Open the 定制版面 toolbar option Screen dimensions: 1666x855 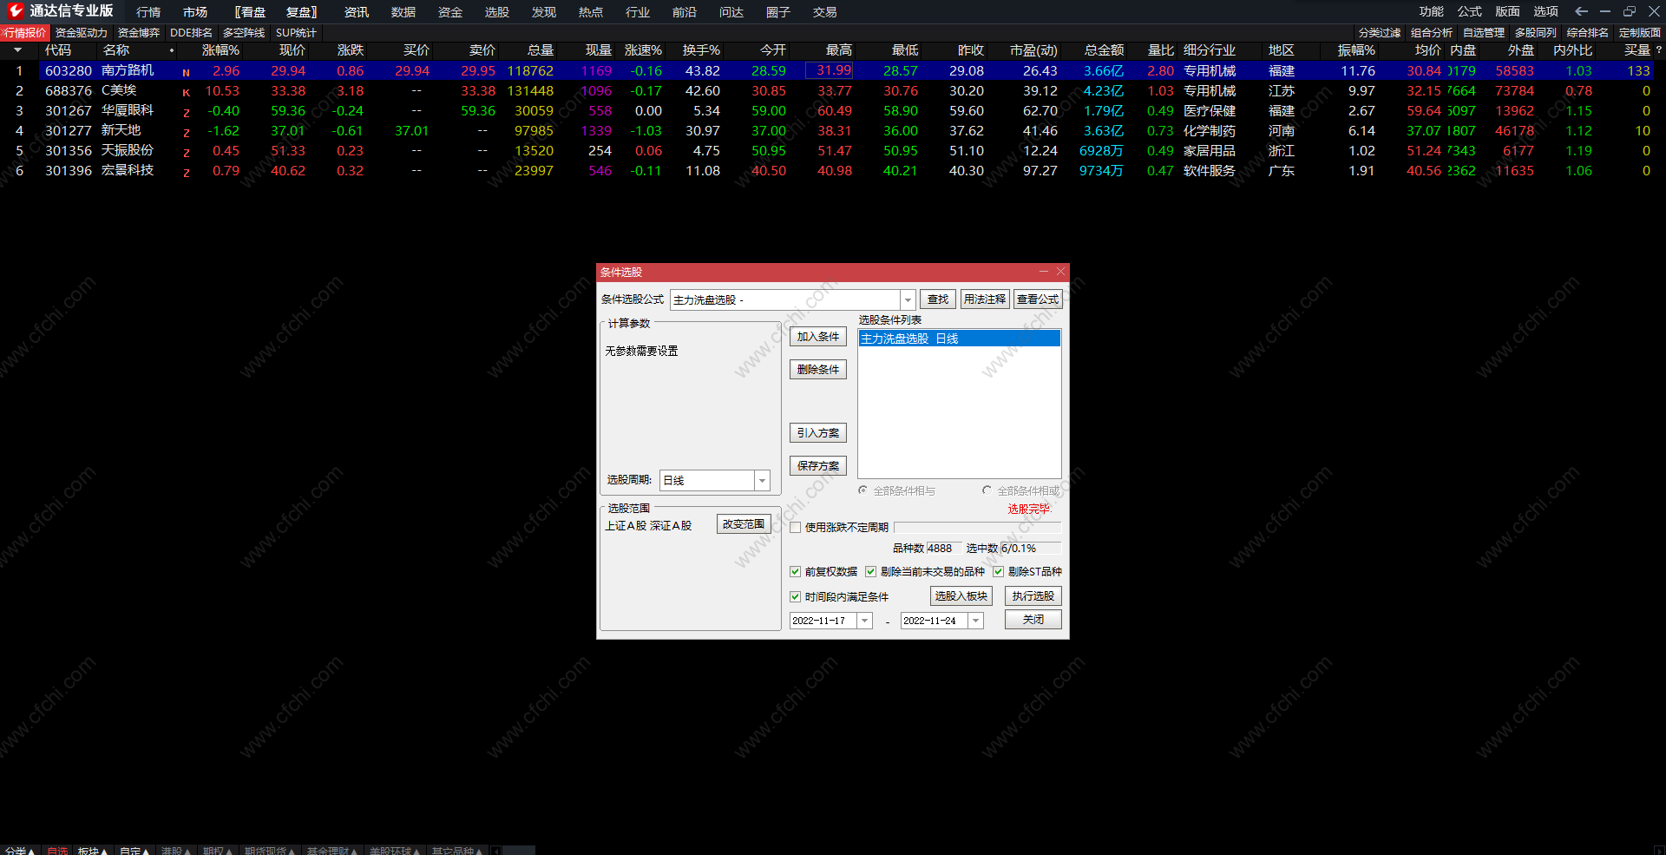tap(1640, 33)
